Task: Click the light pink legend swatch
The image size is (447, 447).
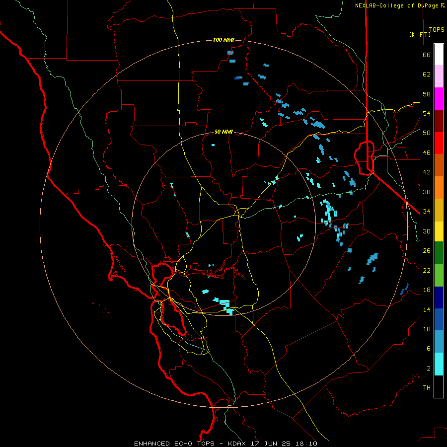Action: pos(439,76)
